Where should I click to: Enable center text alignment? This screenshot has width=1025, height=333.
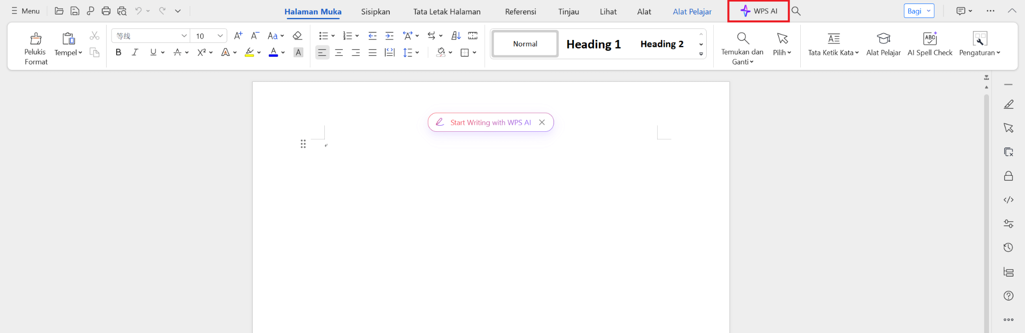pos(339,52)
